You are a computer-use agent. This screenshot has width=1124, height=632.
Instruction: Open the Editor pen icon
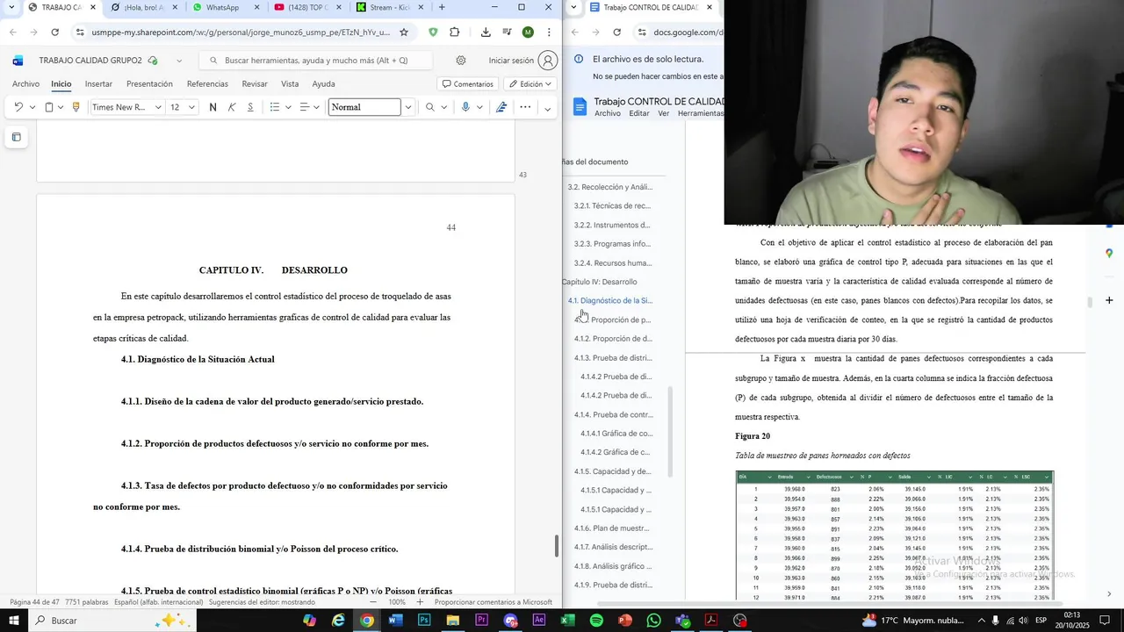pos(501,107)
